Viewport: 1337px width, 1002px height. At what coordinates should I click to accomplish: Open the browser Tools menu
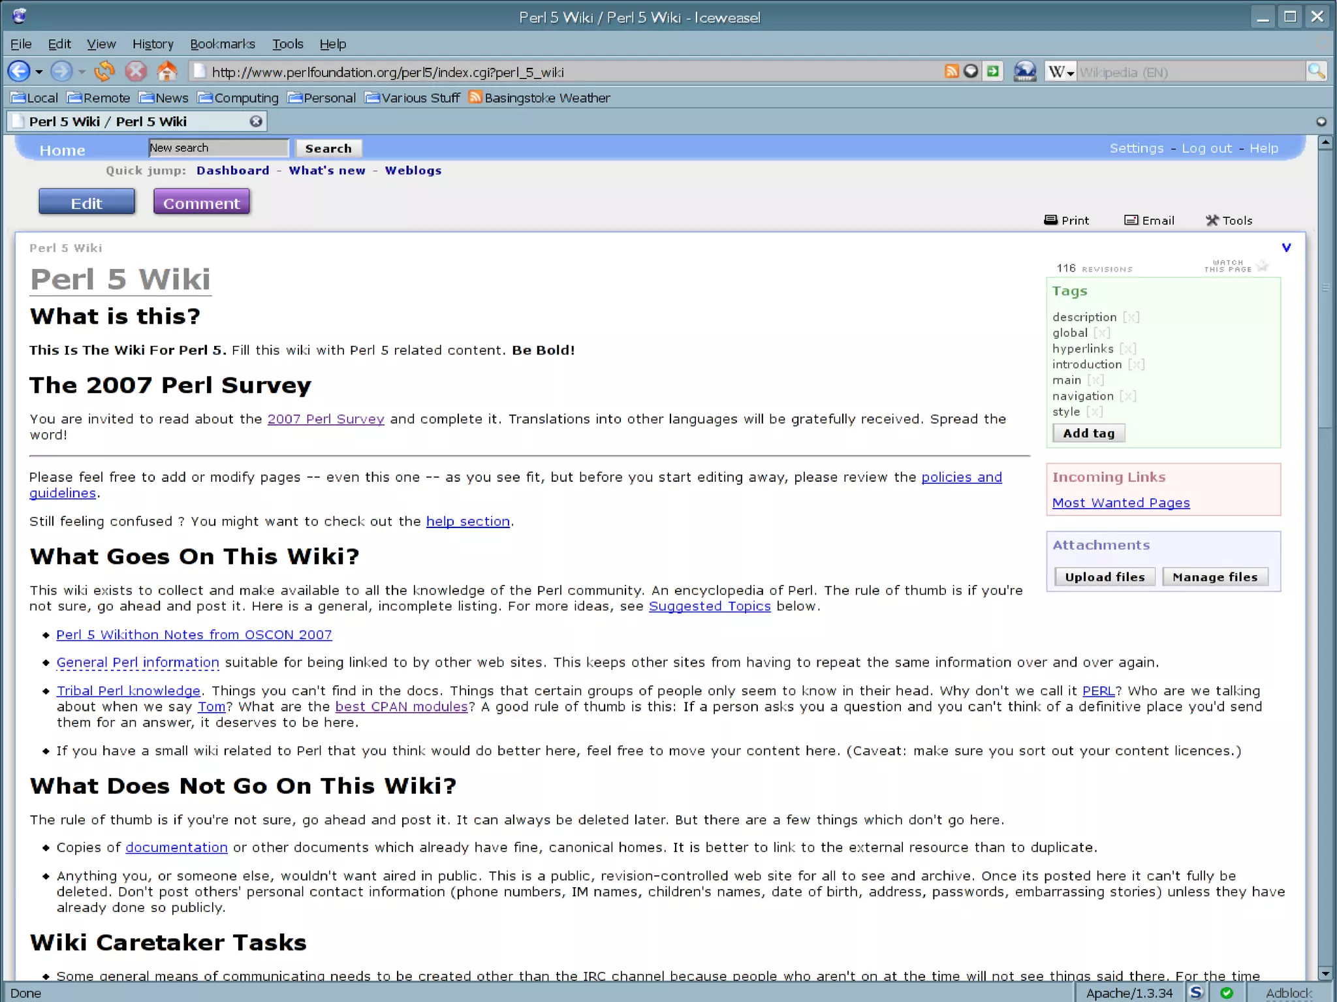point(288,44)
